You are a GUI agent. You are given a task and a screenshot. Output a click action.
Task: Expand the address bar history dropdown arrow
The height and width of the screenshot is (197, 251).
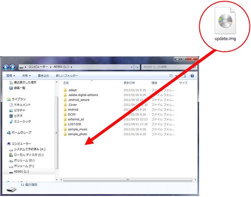132,67
